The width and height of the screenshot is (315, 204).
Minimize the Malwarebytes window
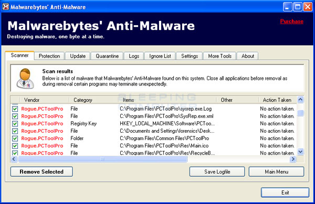(x=288, y=7)
